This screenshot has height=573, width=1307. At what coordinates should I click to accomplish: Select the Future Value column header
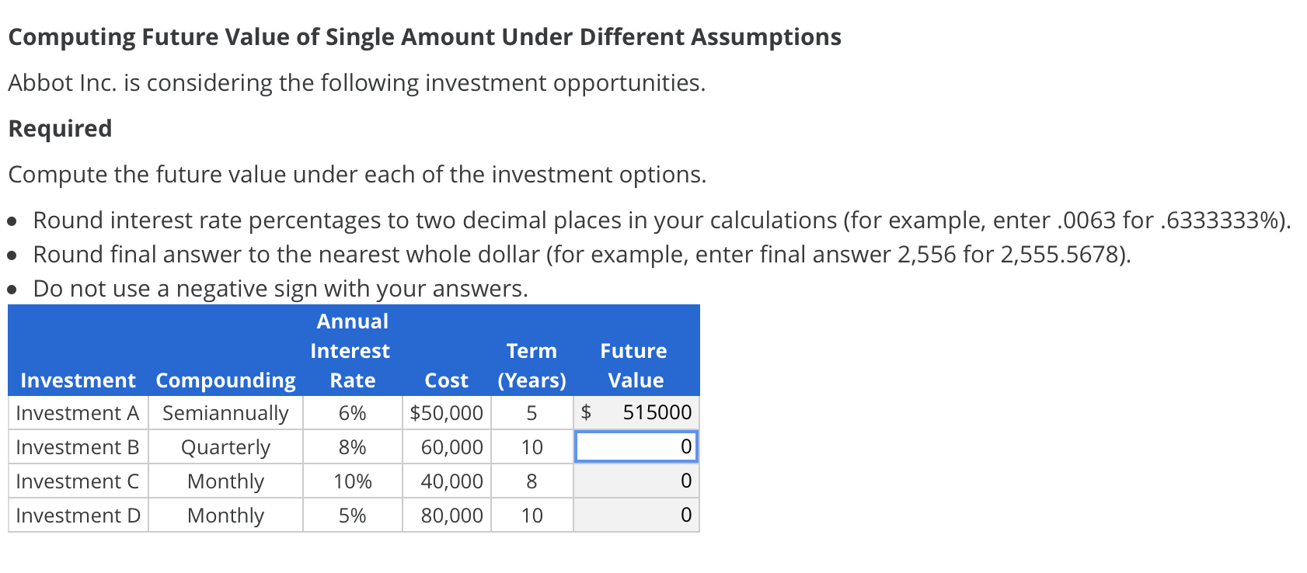(634, 365)
